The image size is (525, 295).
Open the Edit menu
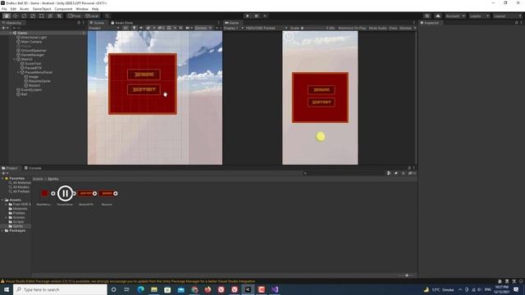pos(13,9)
